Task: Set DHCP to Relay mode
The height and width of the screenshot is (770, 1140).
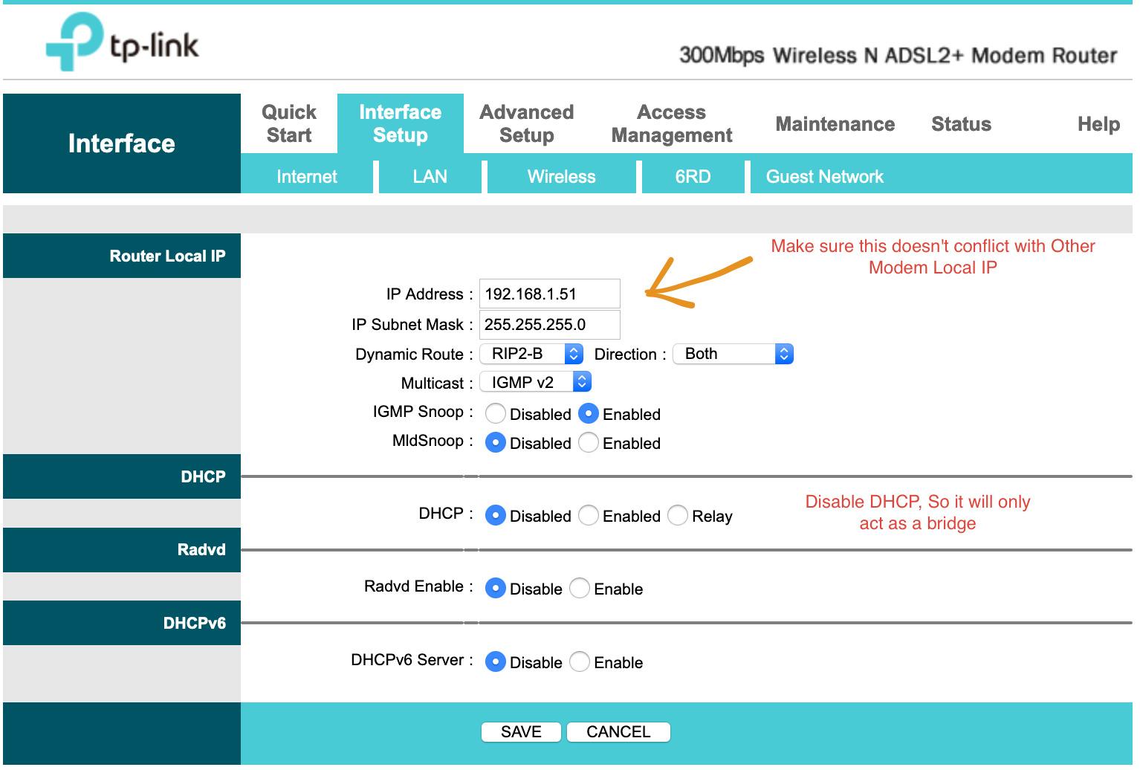Action: 678,515
